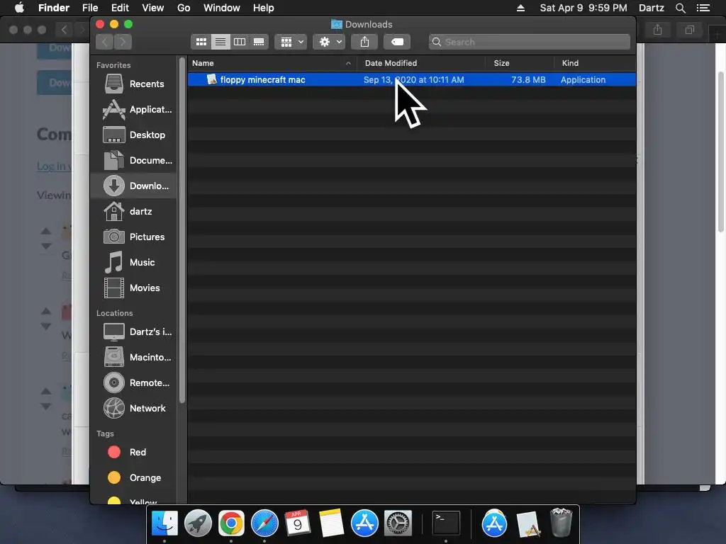Toggle sort order arrow in Name column
Viewport: 726px width, 544px height.
[348, 63]
